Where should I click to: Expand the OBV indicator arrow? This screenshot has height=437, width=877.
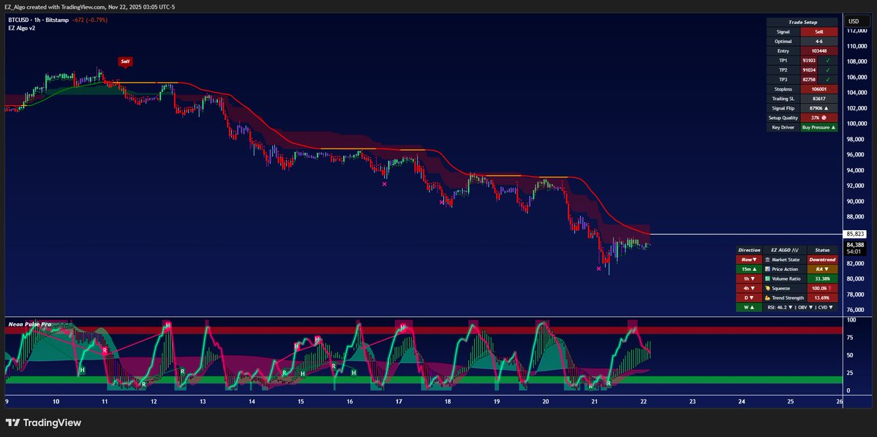point(811,308)
